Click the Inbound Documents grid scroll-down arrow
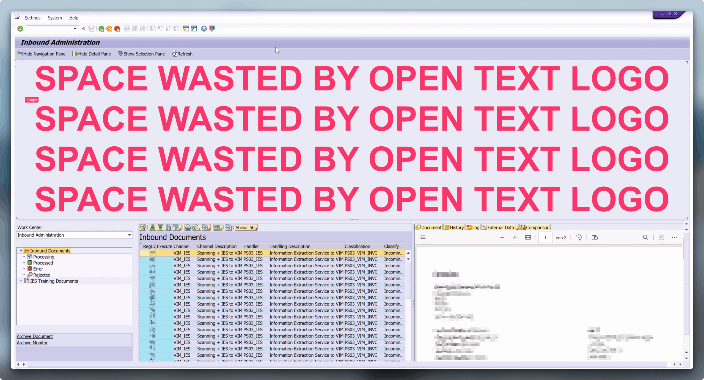 pyautogui.click(x=408, y=259)
